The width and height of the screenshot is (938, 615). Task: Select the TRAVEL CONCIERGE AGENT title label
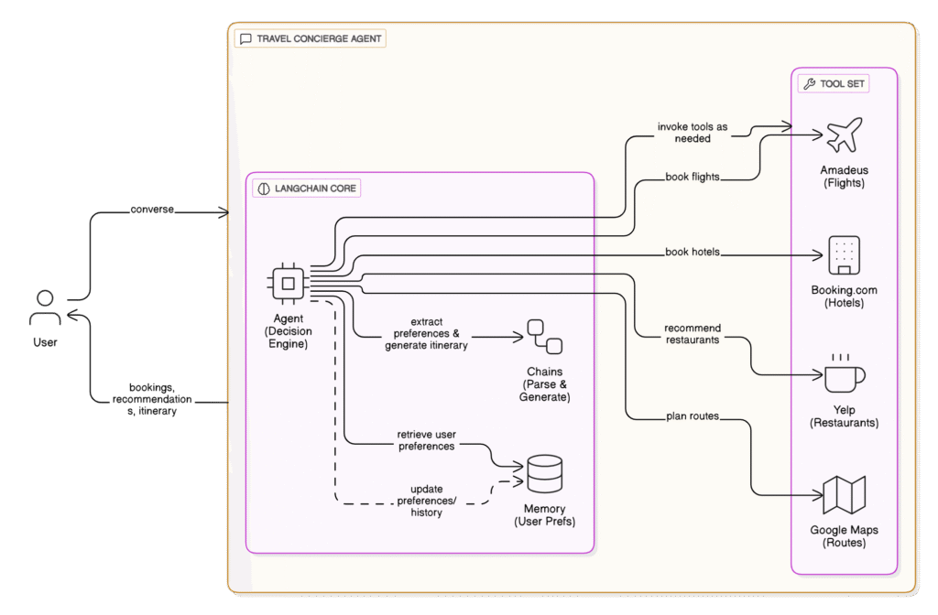[310, 38]
